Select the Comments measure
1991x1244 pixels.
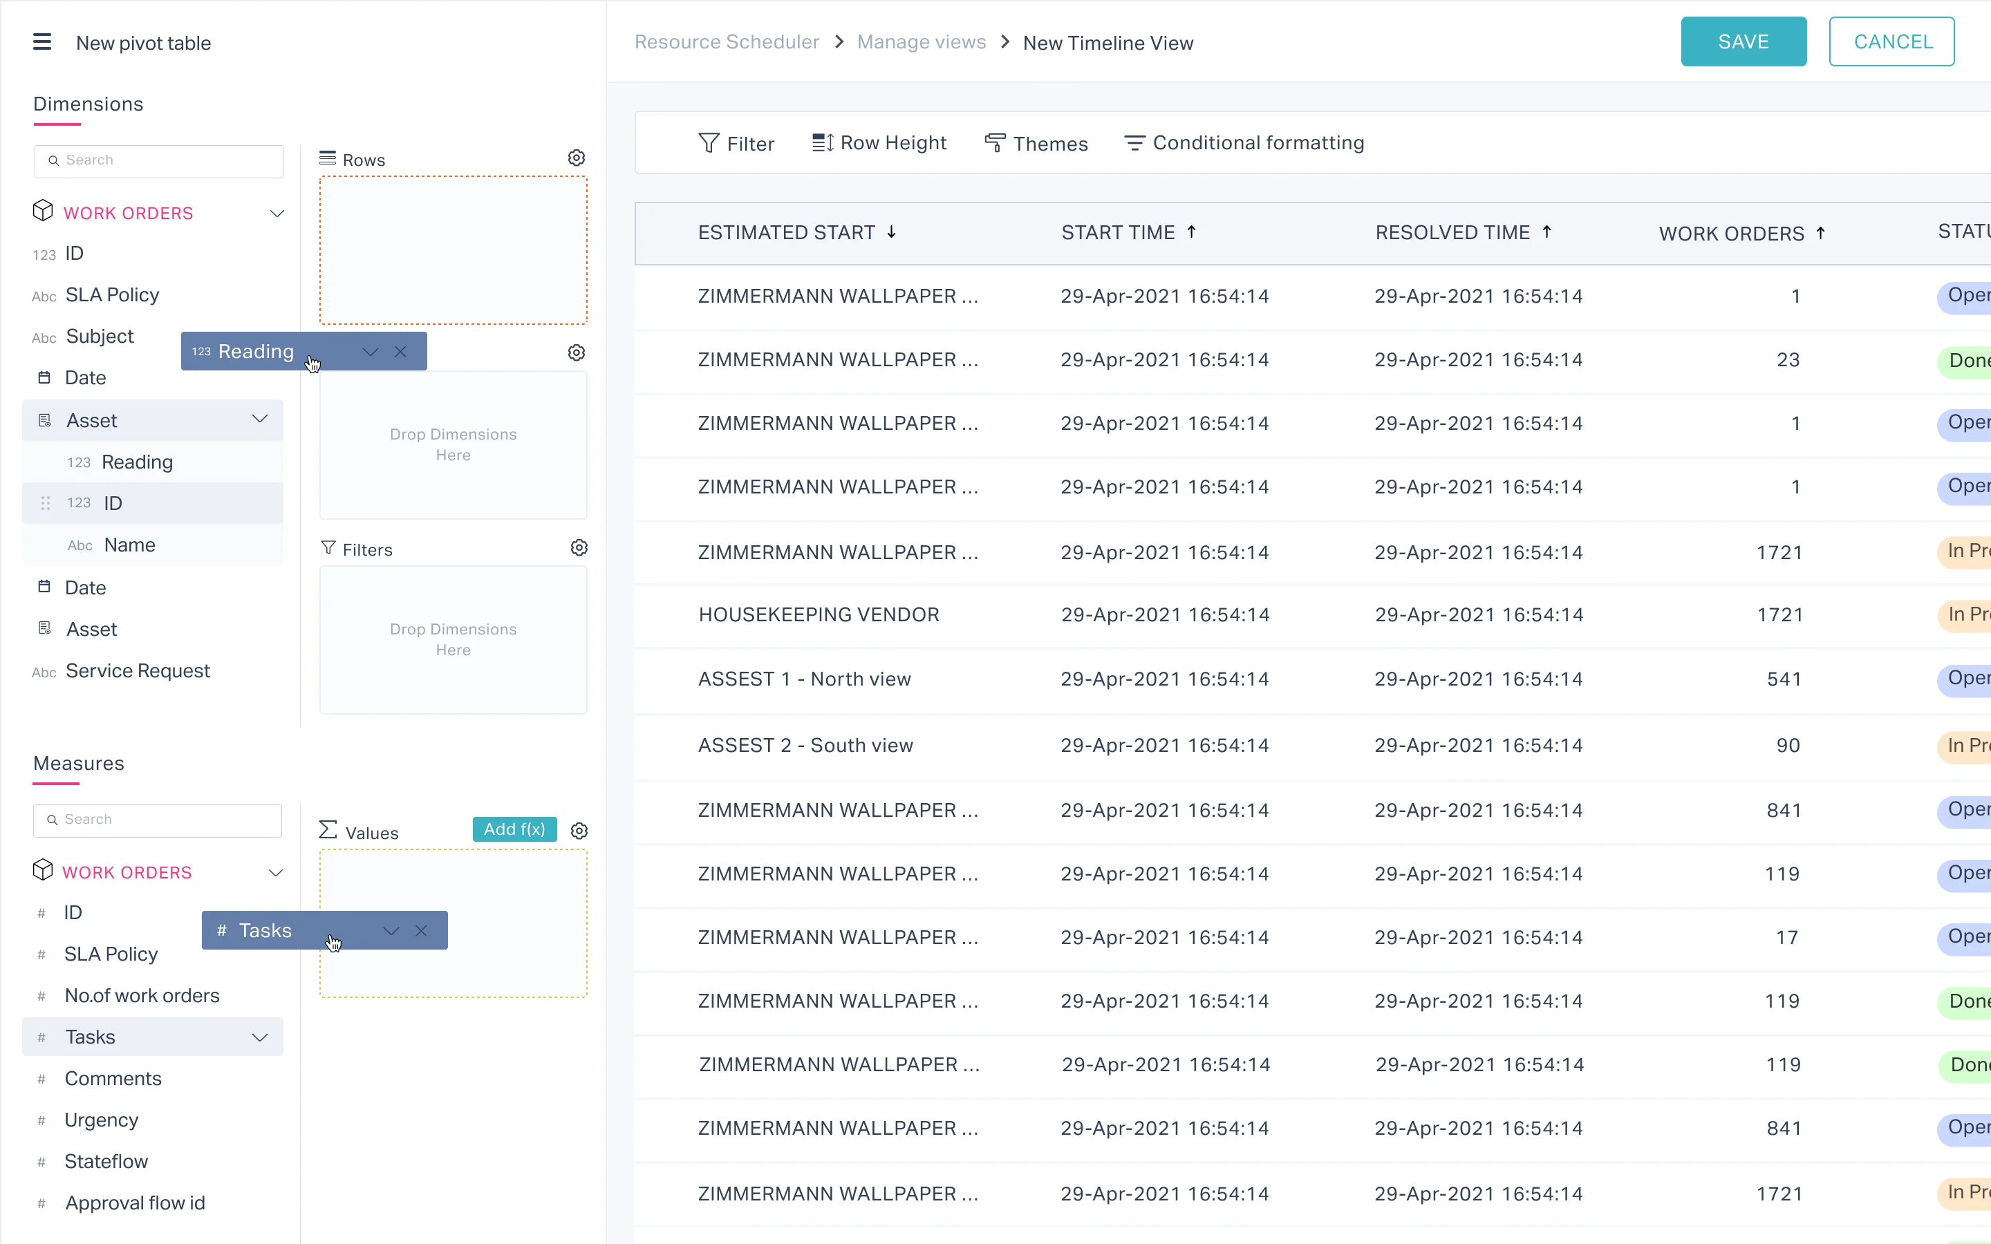click(x=113, y=1080)
